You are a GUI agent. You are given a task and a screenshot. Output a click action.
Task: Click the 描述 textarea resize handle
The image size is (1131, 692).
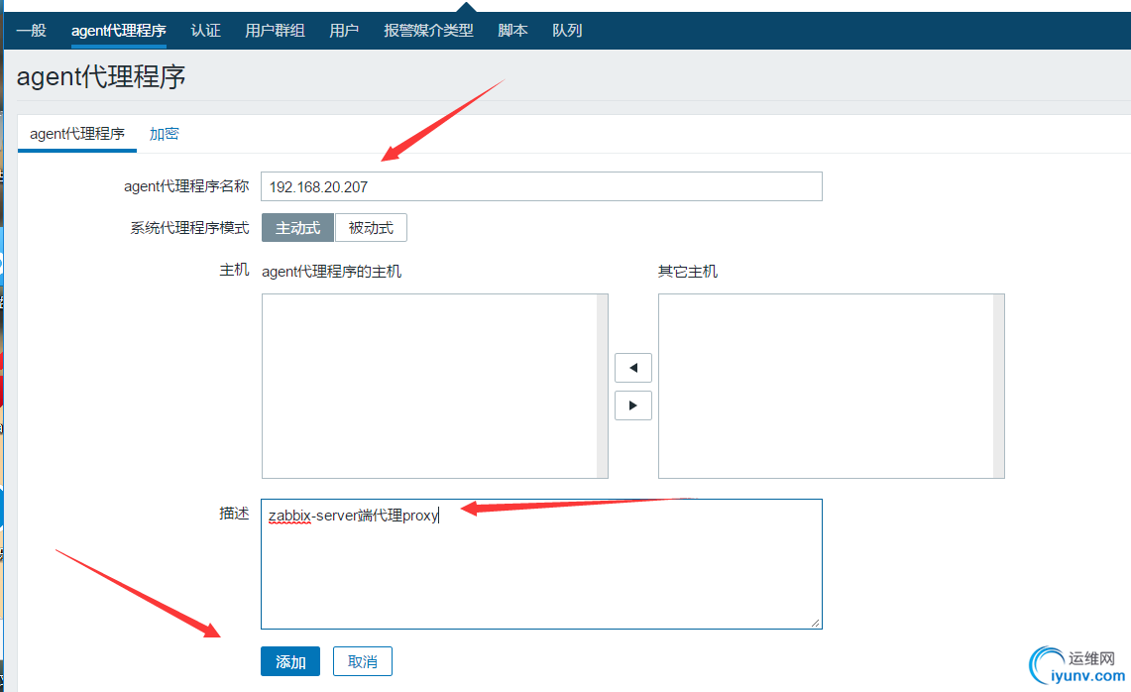click(x=815, y=623)
